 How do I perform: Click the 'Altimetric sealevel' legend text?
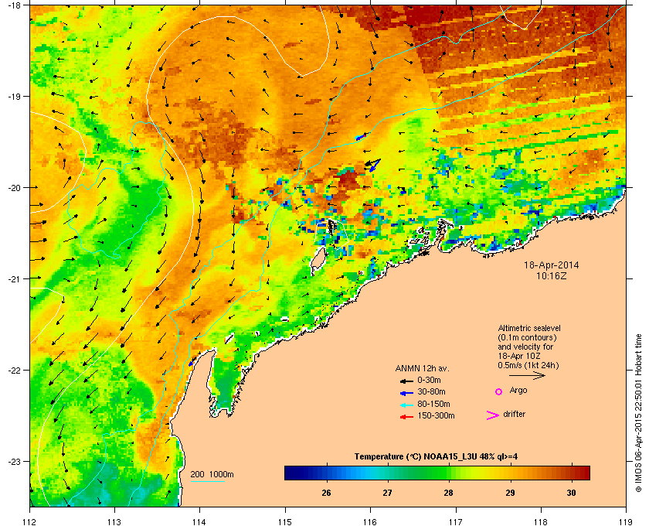pyautogui.click(x=529, y=328)
